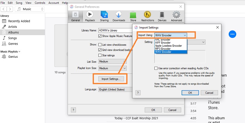Open the Controls menu
The image size is (245, 123).
point(40,3)
